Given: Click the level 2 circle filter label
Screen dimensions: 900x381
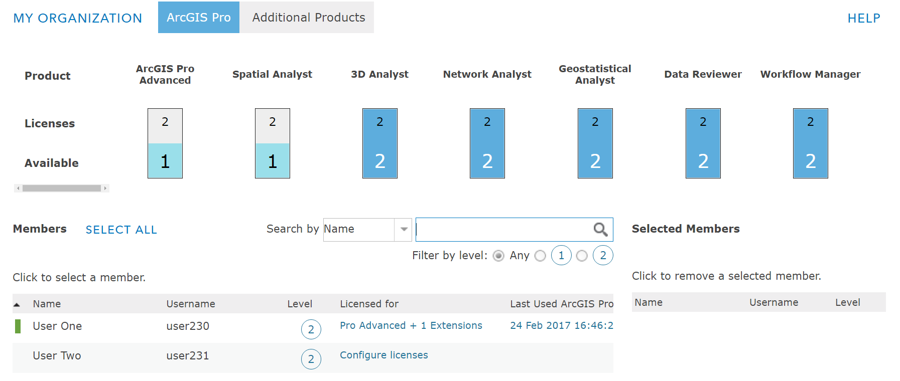Looking at the screenshot, I should (603, 256).
